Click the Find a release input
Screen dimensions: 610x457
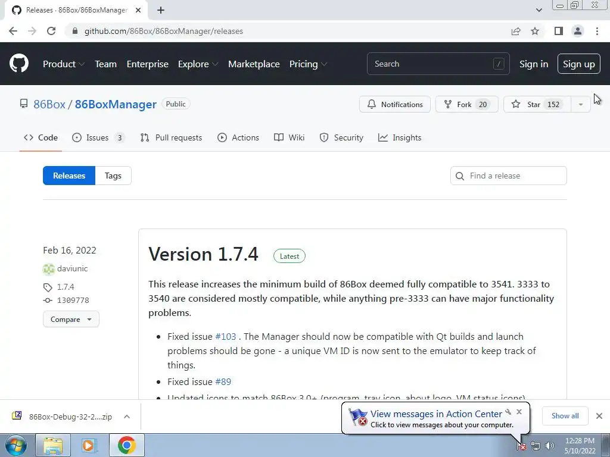click(509, 176)
